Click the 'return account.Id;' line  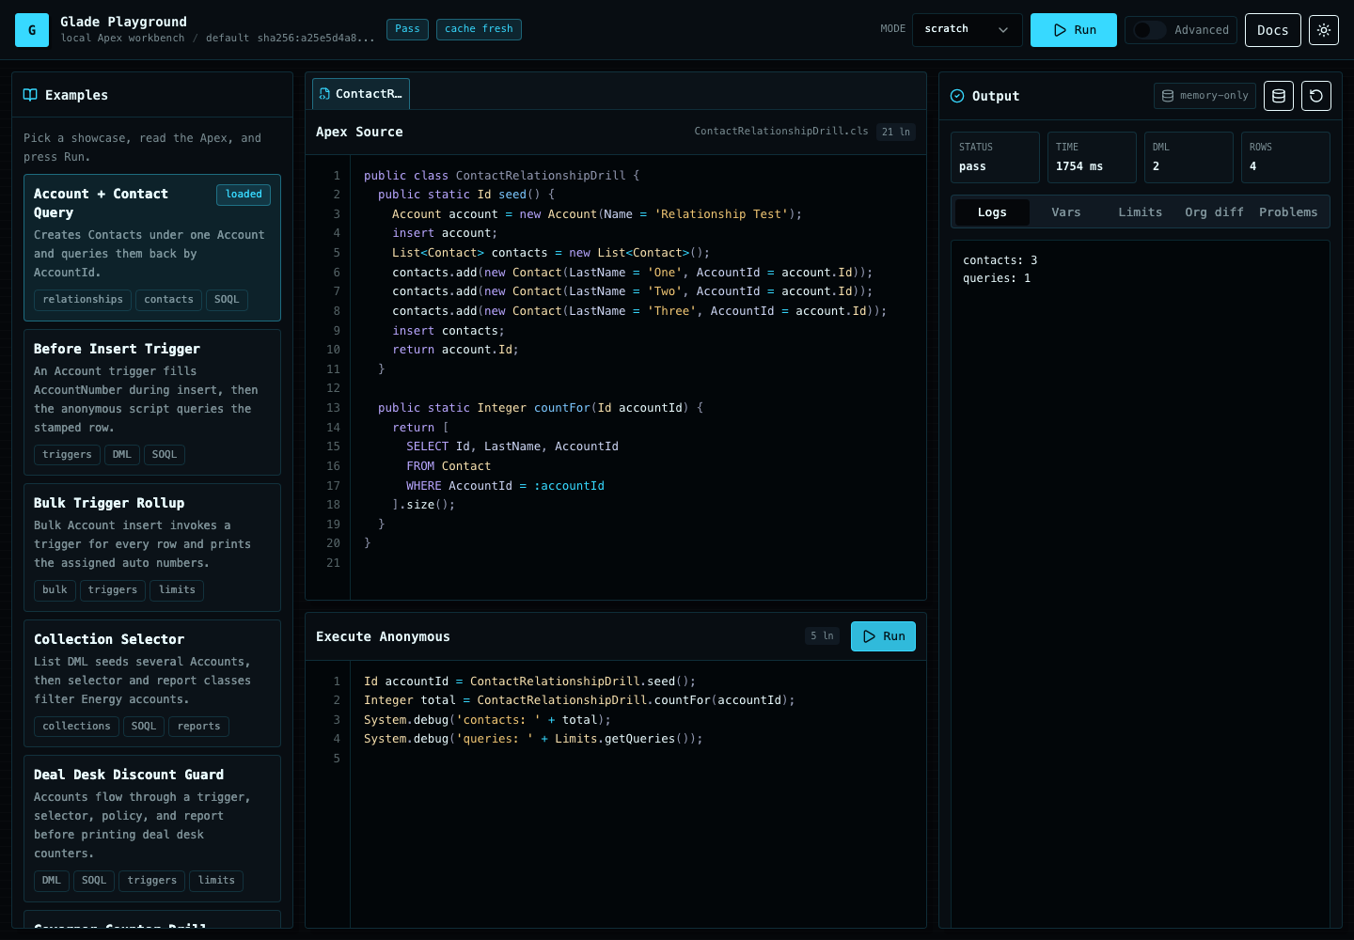[x=455, y=350]
